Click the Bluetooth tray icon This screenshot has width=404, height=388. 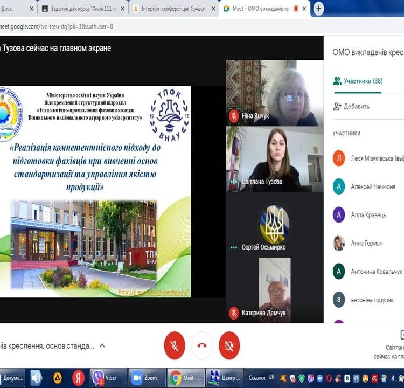click(393, 378)
